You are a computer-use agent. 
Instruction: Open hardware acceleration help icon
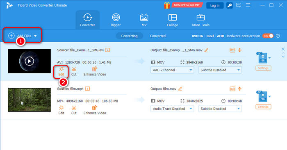278,36
